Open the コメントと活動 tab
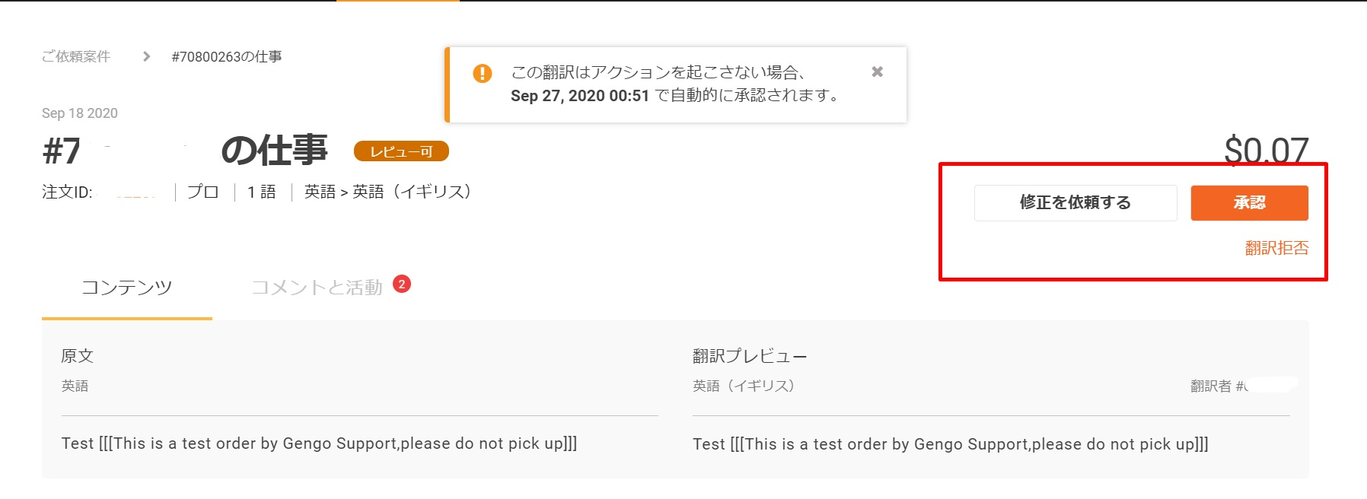The image size is (1367, 499). click(x=317, y=288)
